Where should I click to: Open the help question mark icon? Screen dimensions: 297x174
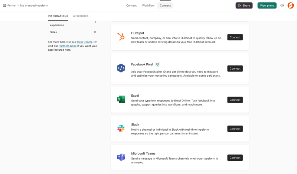(282, 6)
